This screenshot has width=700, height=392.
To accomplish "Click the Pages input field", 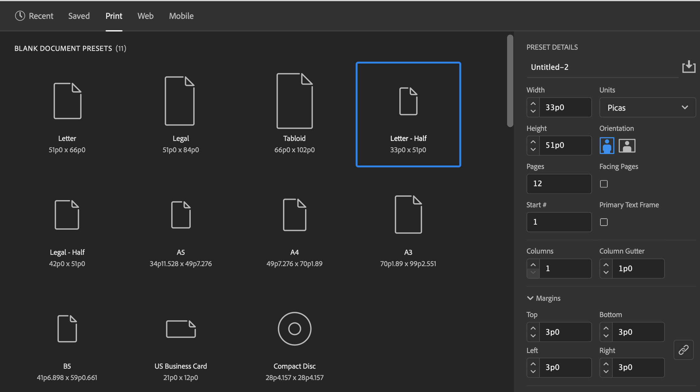I will click(x=559, y=183).
